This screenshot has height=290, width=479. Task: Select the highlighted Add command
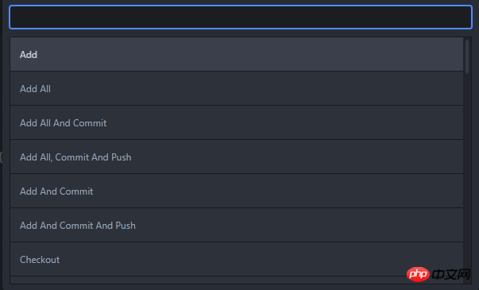pyautogui.click(x=237, y=54)
